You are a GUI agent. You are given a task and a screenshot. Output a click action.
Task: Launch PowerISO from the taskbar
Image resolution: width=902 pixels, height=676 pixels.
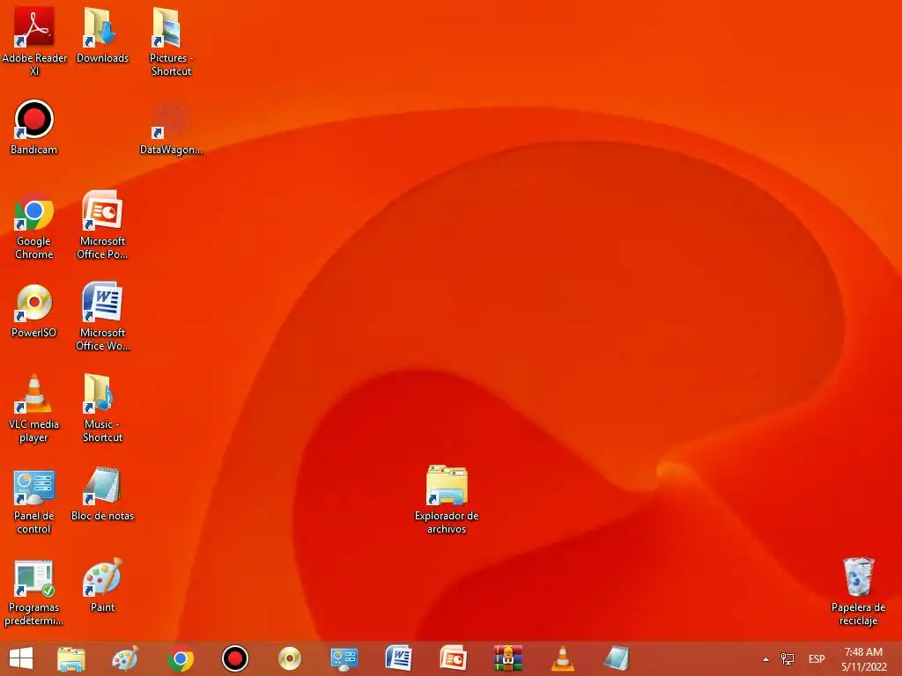coord(289,658)
